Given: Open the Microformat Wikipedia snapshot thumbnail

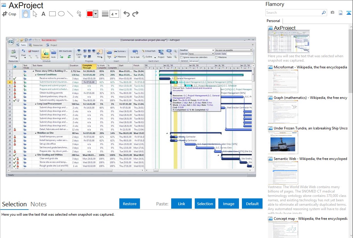Looking at the screenshot, I should [x=283, y=81].
